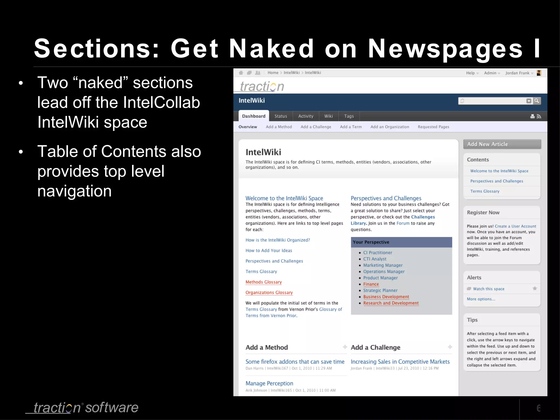Open the Help dropdown menu

point(472,73)
